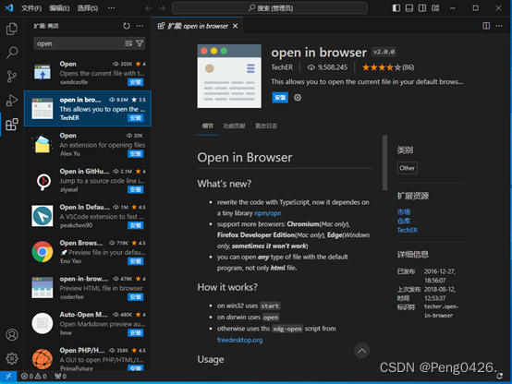Select the open in browser editor tab
Image resolution: width=512 pixels, height=384 pixels.
point(198,26)
